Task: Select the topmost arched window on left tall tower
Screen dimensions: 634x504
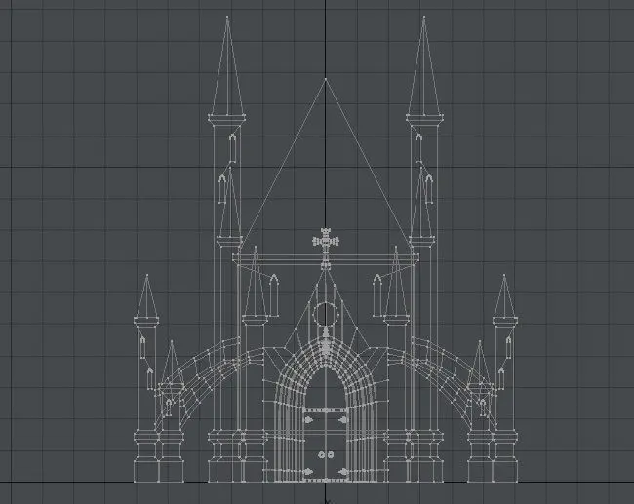Action: click(232, 148)
